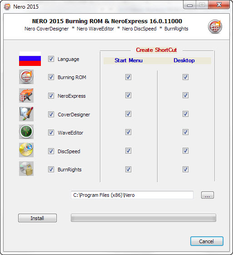Click the installation progress bar

(x=144, y=218)
